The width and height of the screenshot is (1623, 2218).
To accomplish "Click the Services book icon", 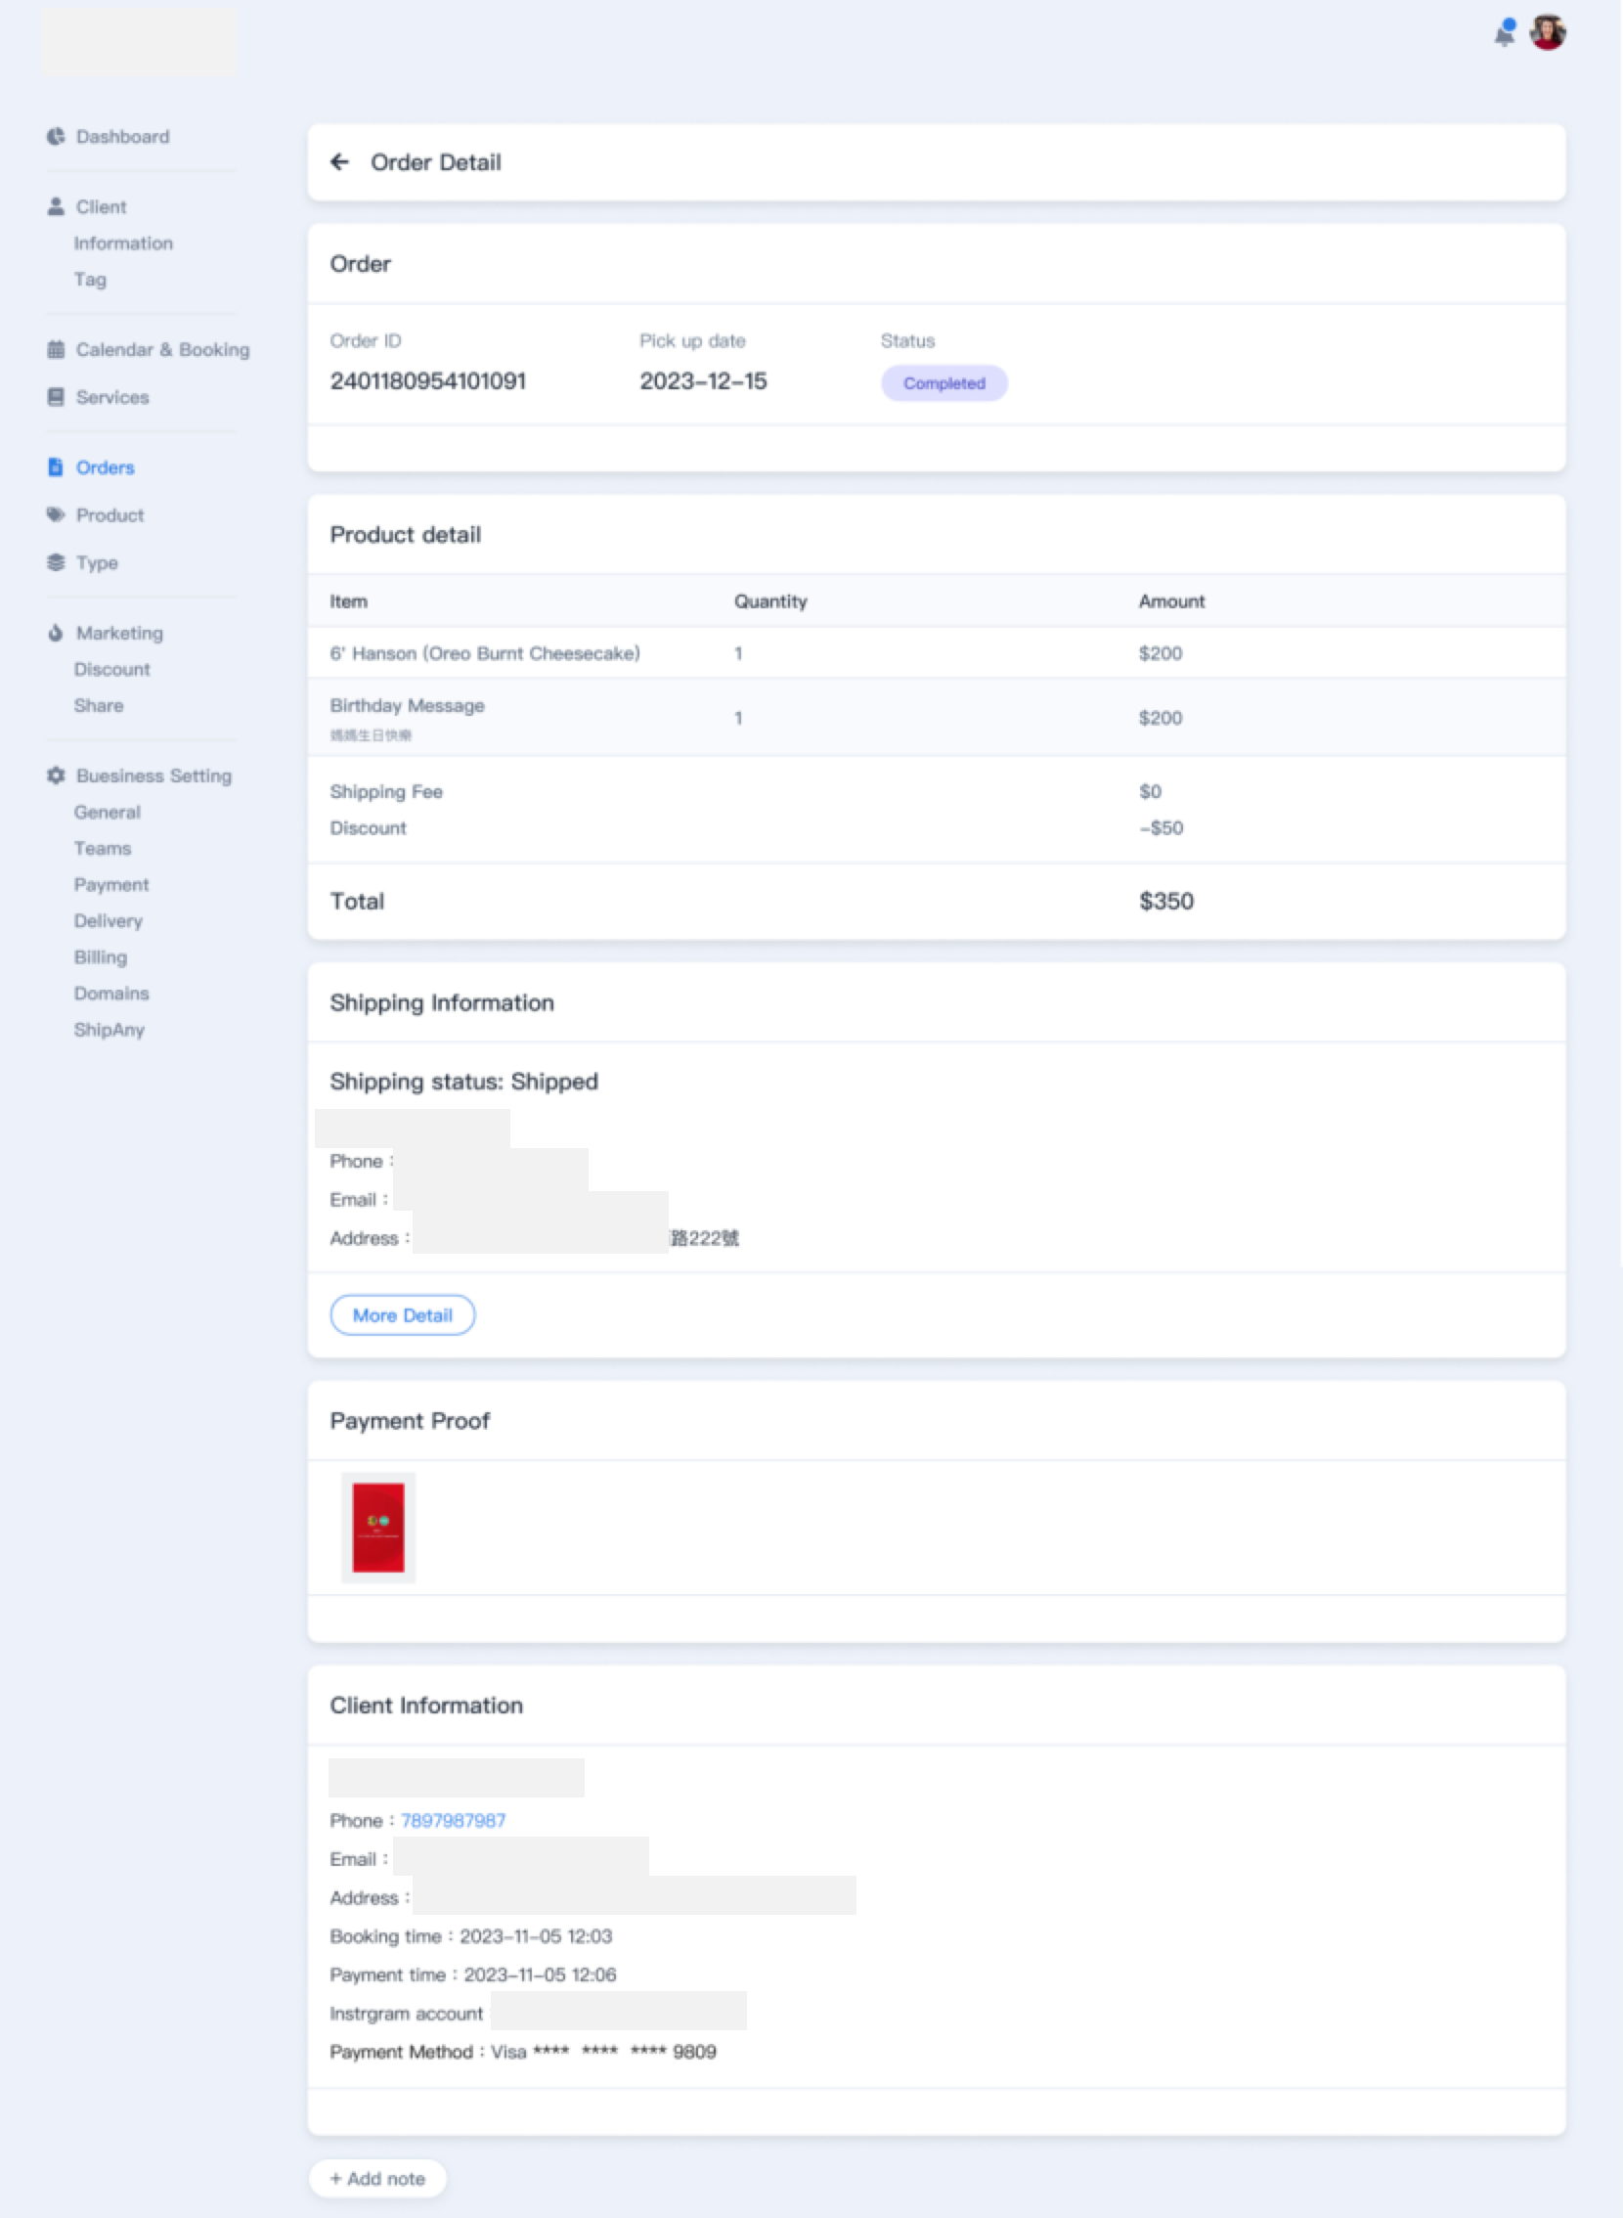I will (x=56, y=397).
